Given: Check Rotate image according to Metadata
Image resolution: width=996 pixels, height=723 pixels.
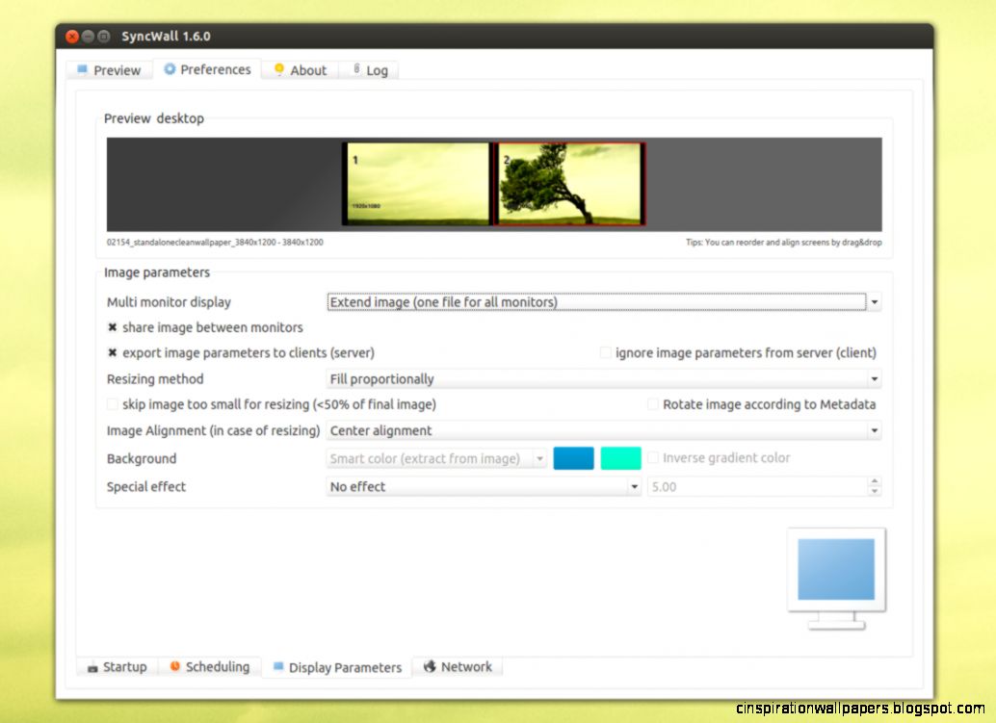Looking at the screenshot, I should pos(652,404).
